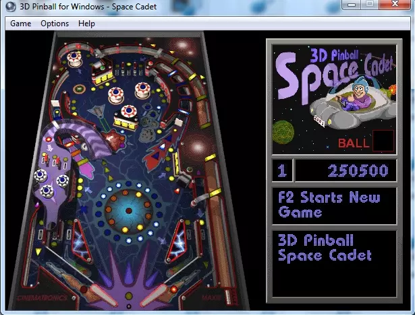Click the top-left corner bumper
The image size is (415, 315).
click(x=74, y=59)
